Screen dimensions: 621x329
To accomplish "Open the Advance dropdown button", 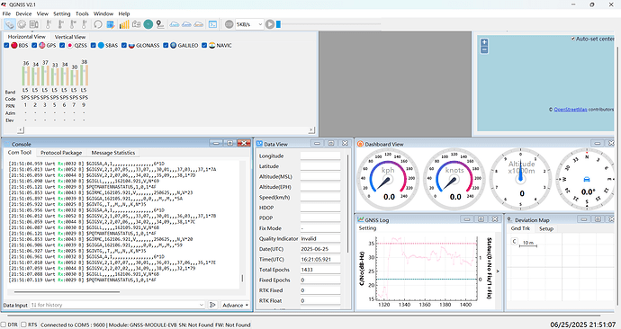I will 235,305.
